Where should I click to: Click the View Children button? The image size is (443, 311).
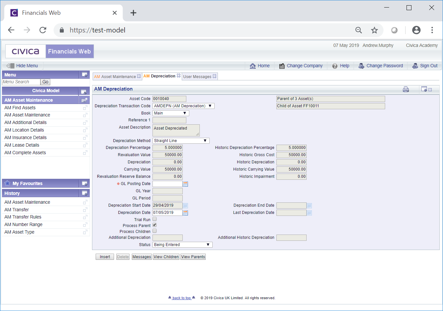point(166,257)
